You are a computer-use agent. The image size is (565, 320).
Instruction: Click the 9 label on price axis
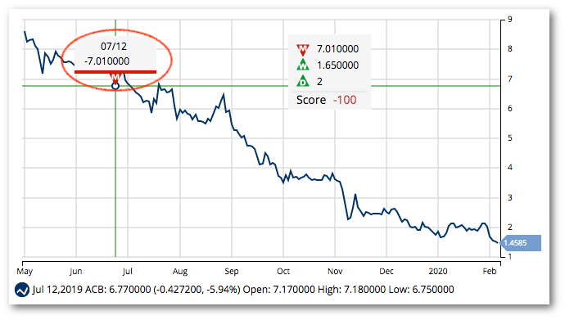(x=510, y=20)
